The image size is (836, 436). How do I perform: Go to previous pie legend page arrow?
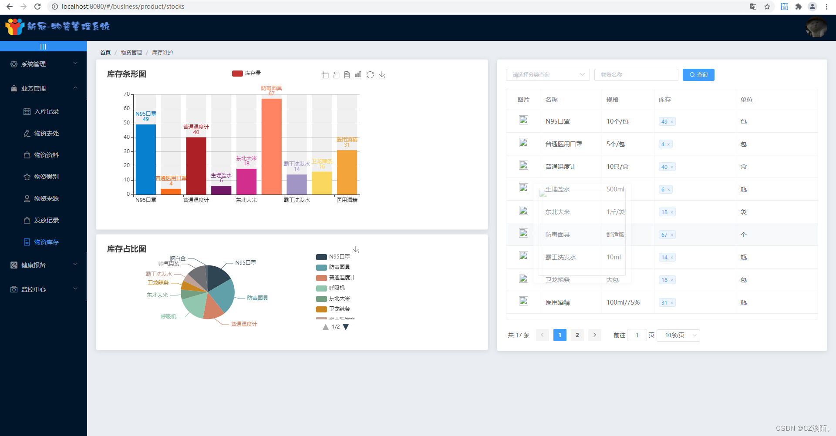click(x=326, y=327)
